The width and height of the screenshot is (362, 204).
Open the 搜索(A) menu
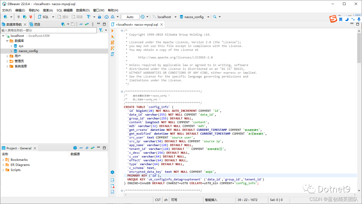[48, 10]
